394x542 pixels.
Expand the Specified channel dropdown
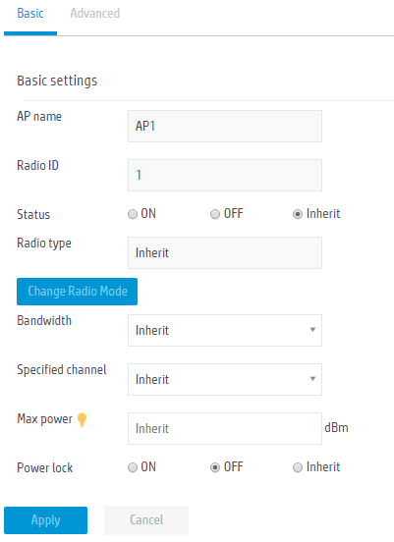pyautogui.click(x=225, y=380)
